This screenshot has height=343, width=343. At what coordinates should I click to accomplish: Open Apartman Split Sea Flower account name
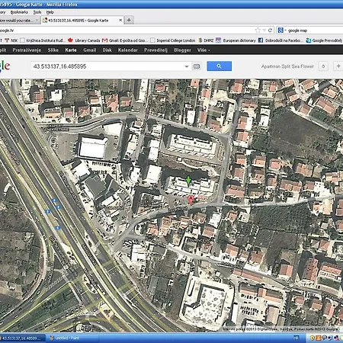point(287,66)
